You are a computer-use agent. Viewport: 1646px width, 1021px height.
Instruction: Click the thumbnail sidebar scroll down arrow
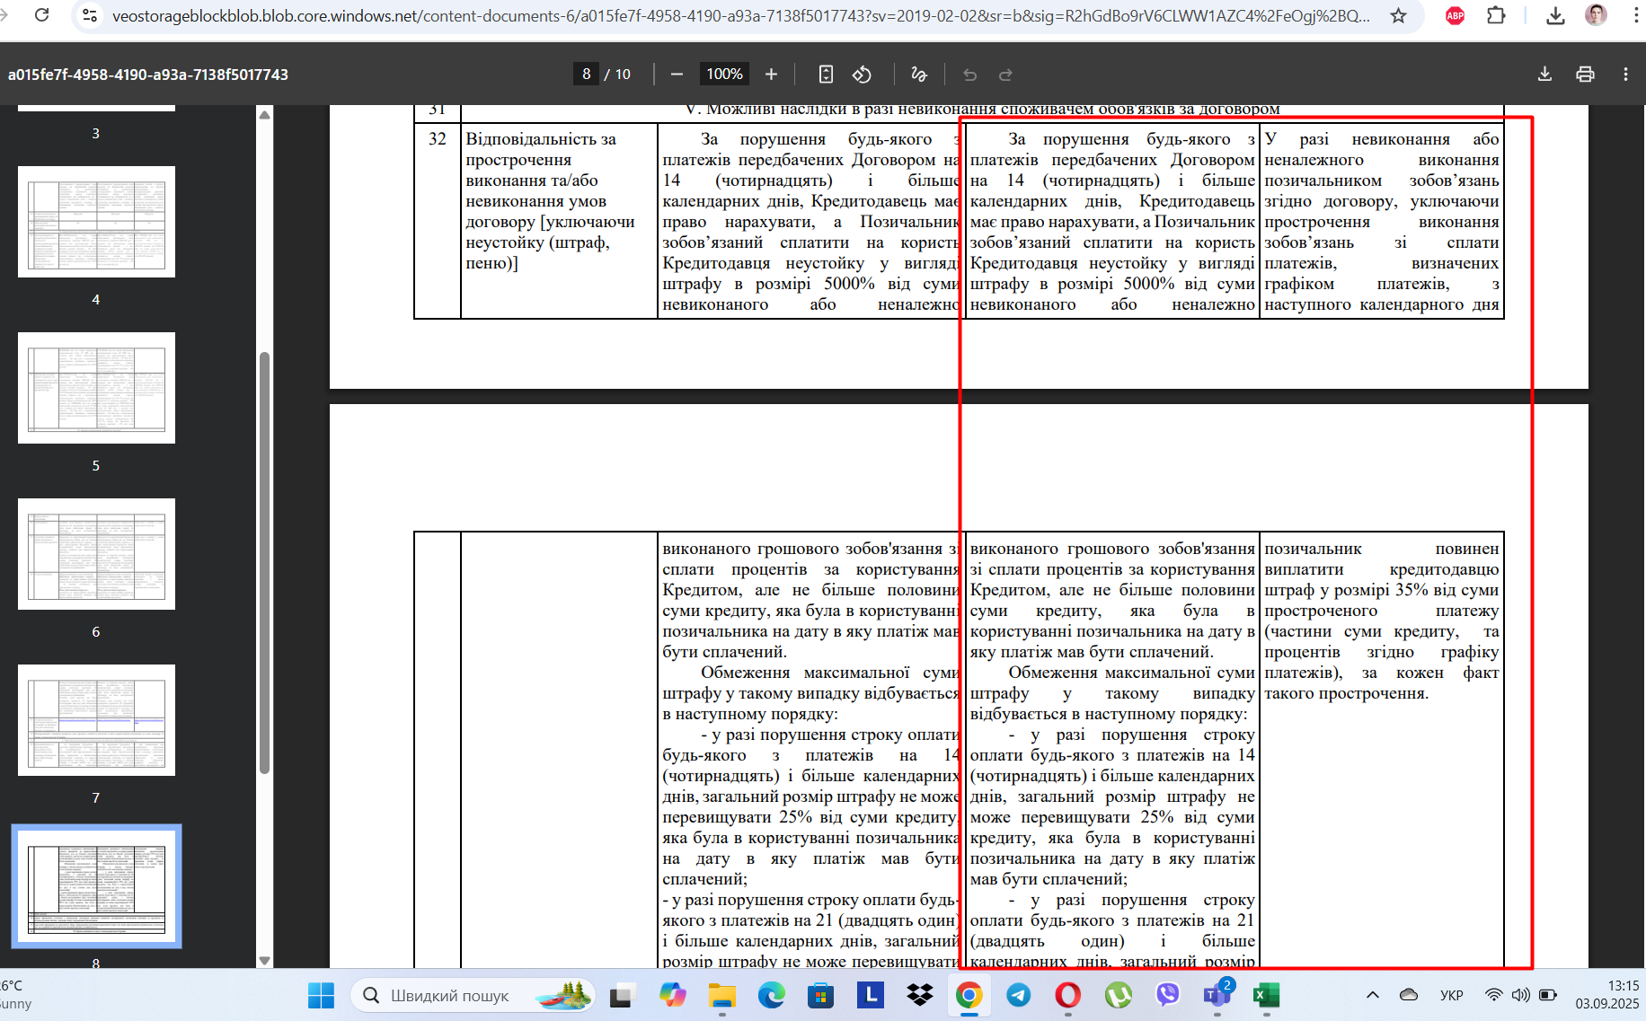pyautogui.click(x=264, y=960)
